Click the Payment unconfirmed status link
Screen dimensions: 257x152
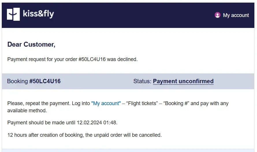coord(183,81)
